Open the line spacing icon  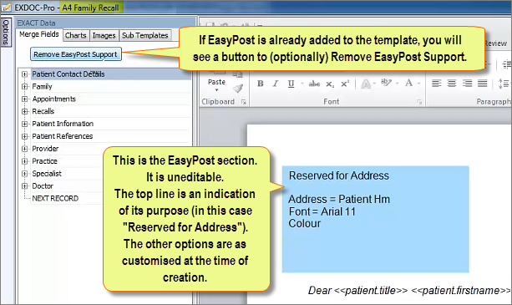[x=503, y=84]
